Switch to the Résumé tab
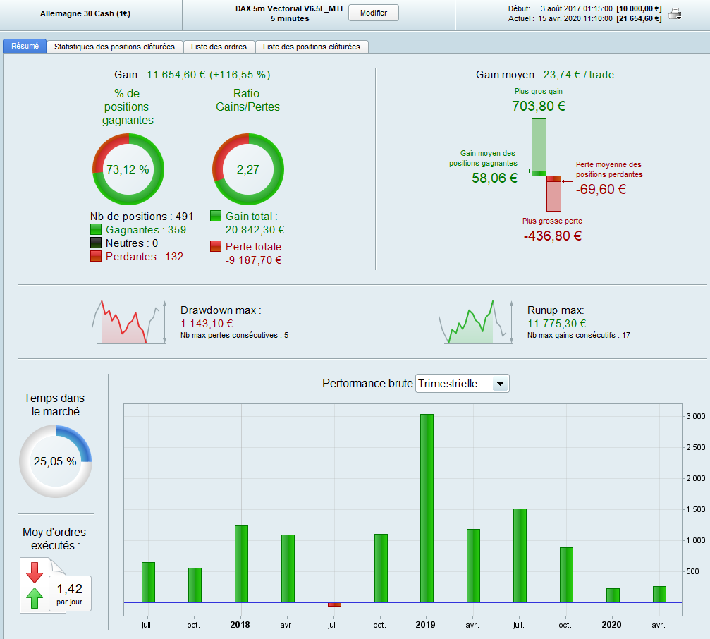 [x=25, y=46]
